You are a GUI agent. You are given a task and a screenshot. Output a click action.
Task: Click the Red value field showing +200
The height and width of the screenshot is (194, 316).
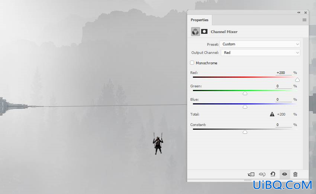[283, 73]
